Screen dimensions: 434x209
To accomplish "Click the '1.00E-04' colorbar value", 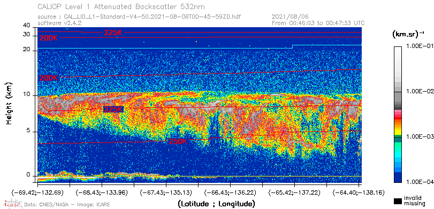I will point(420,182).
